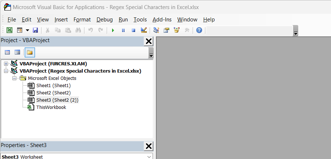Open the Object Browser toolbar icon
This screenshot has width=331, height=159.
(x=177, y=30)
